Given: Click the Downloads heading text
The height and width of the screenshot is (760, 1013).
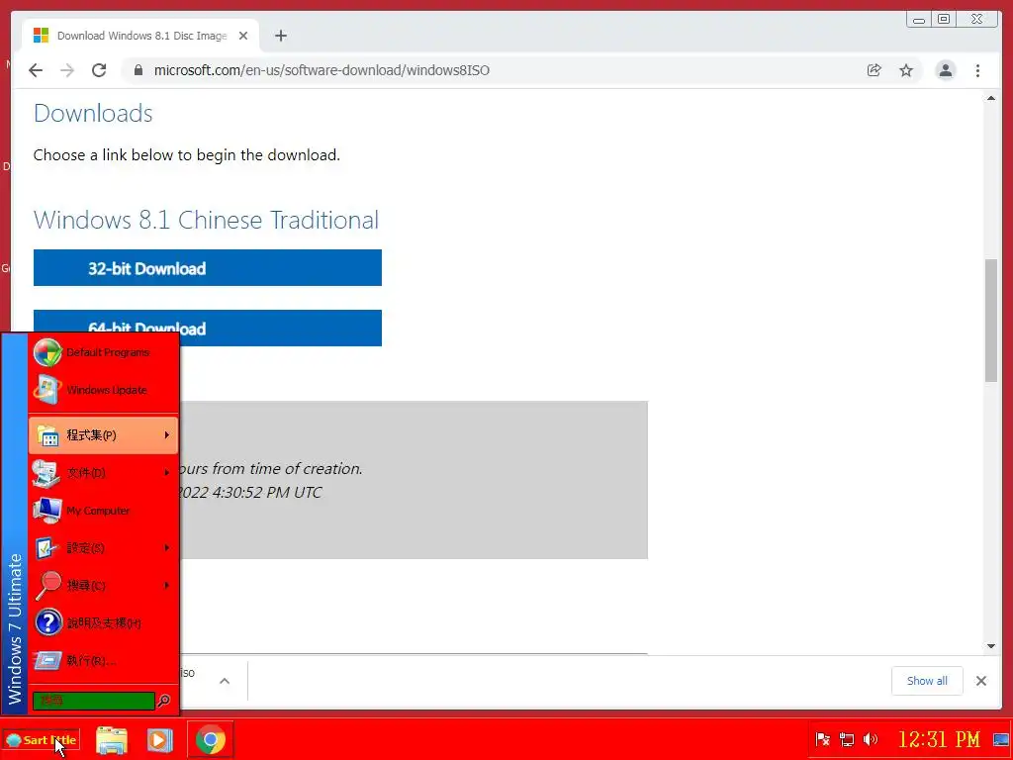Looking at the screenshot, I should point(93,113).
